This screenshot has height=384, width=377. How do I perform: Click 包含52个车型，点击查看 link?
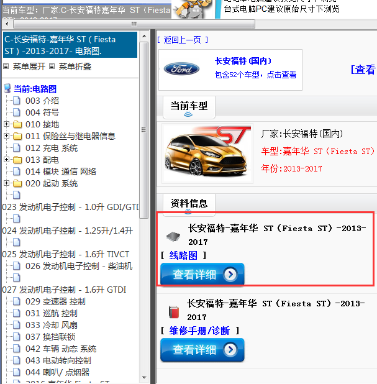(255, 75)
